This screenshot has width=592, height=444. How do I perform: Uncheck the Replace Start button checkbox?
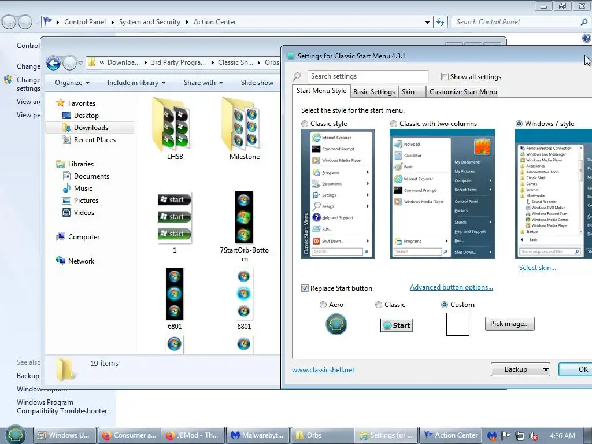305,288
